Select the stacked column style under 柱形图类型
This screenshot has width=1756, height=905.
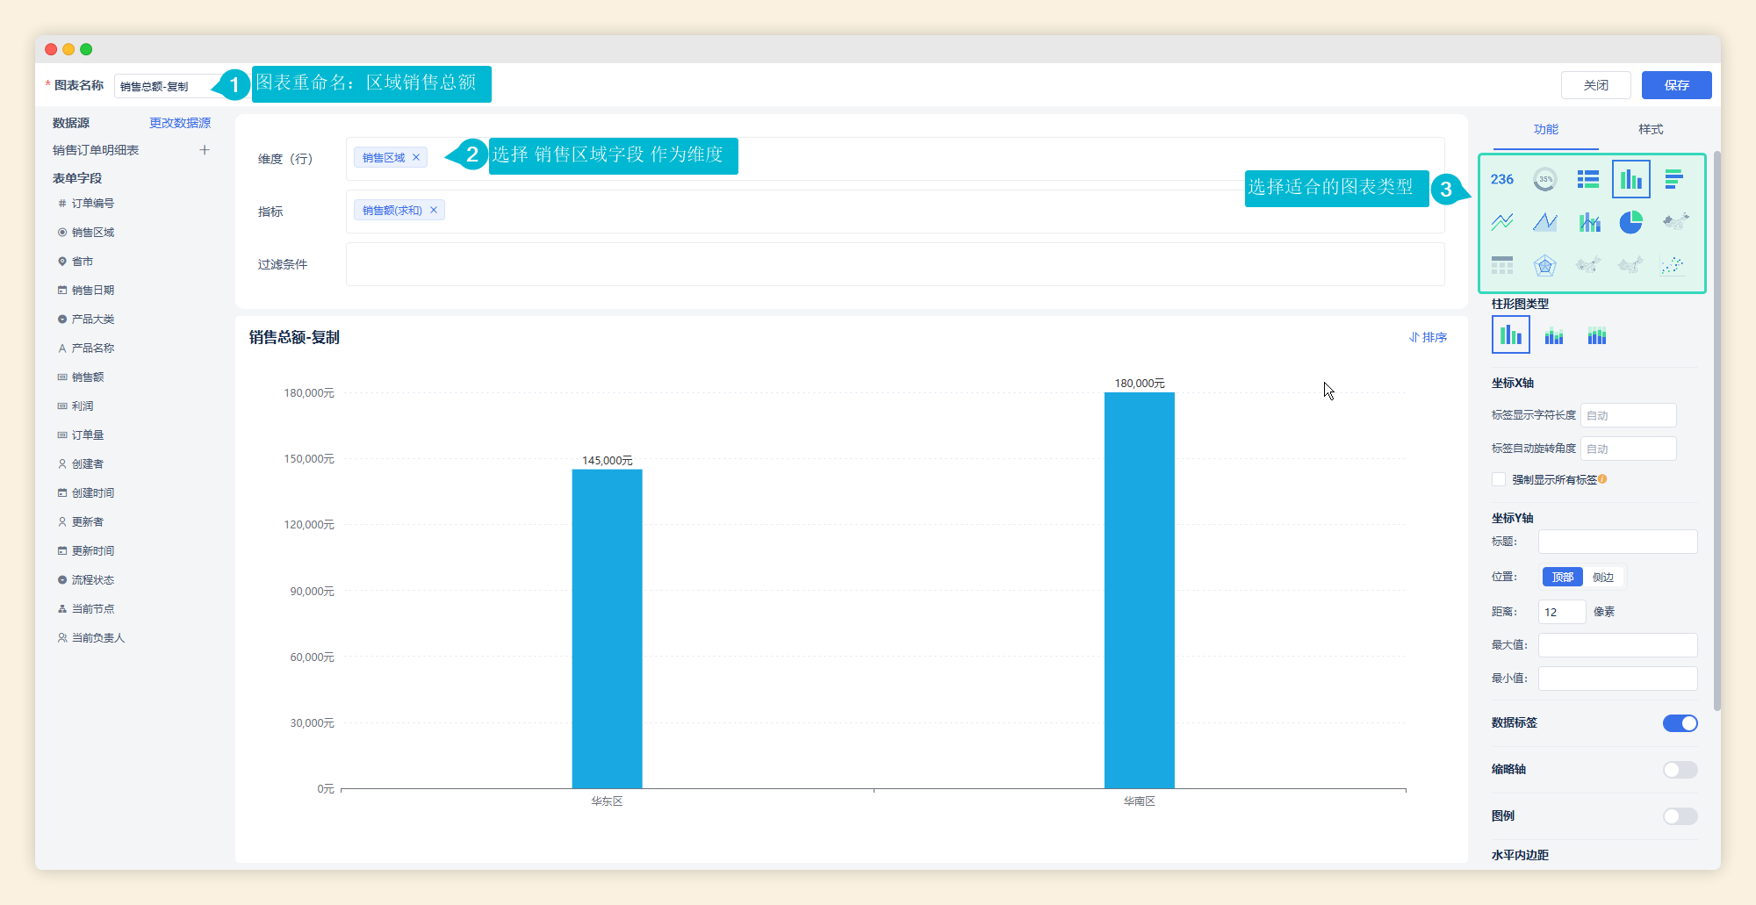click(1554, 335)
